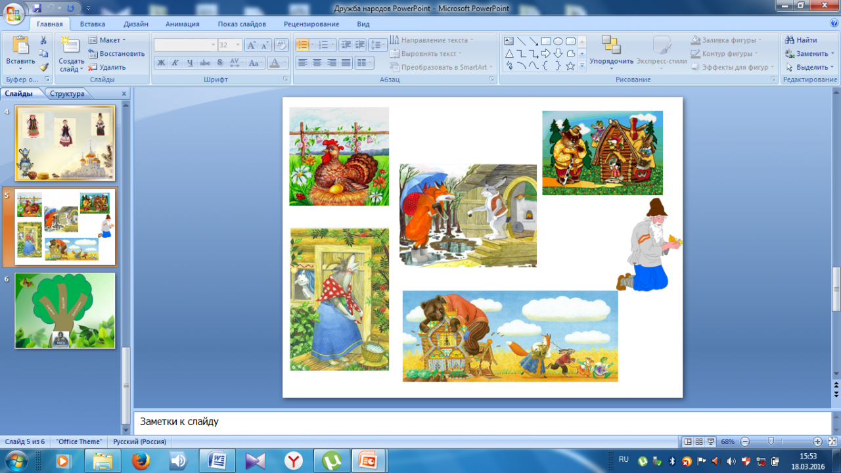This screenshot has height=473, width=841.
Task: Select the Down Arrow block shape
Action: pyautogui.click(x=558, y=53)
